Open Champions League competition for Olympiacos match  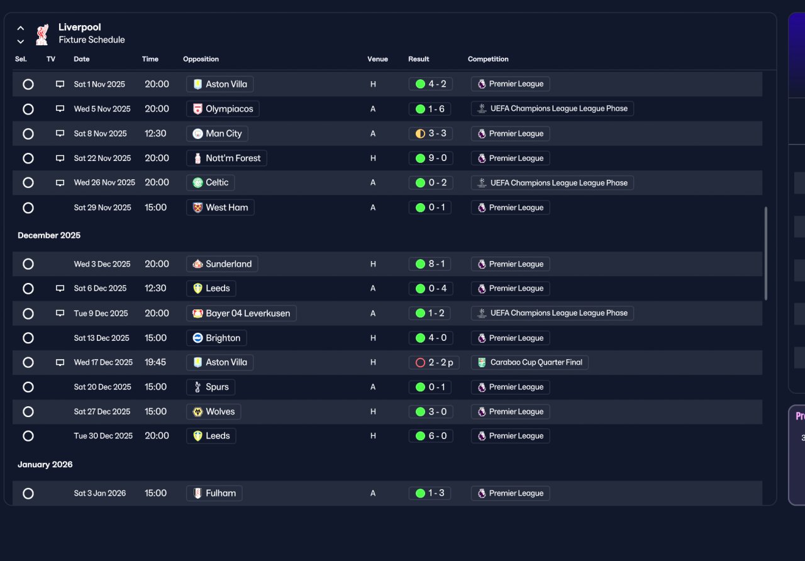(x=552, y=109)
